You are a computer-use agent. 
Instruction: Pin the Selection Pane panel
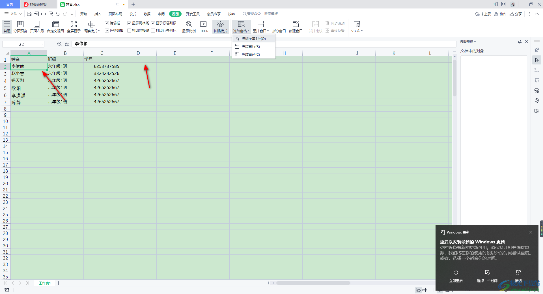(520, 42)
